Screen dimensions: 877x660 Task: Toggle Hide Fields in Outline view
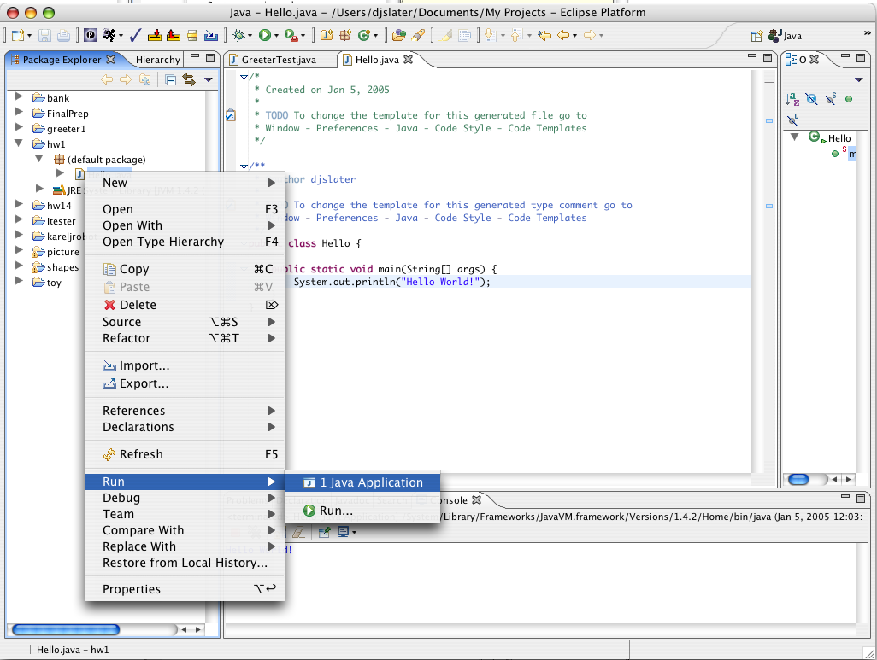pyautogui.click(x=811, y=99)
